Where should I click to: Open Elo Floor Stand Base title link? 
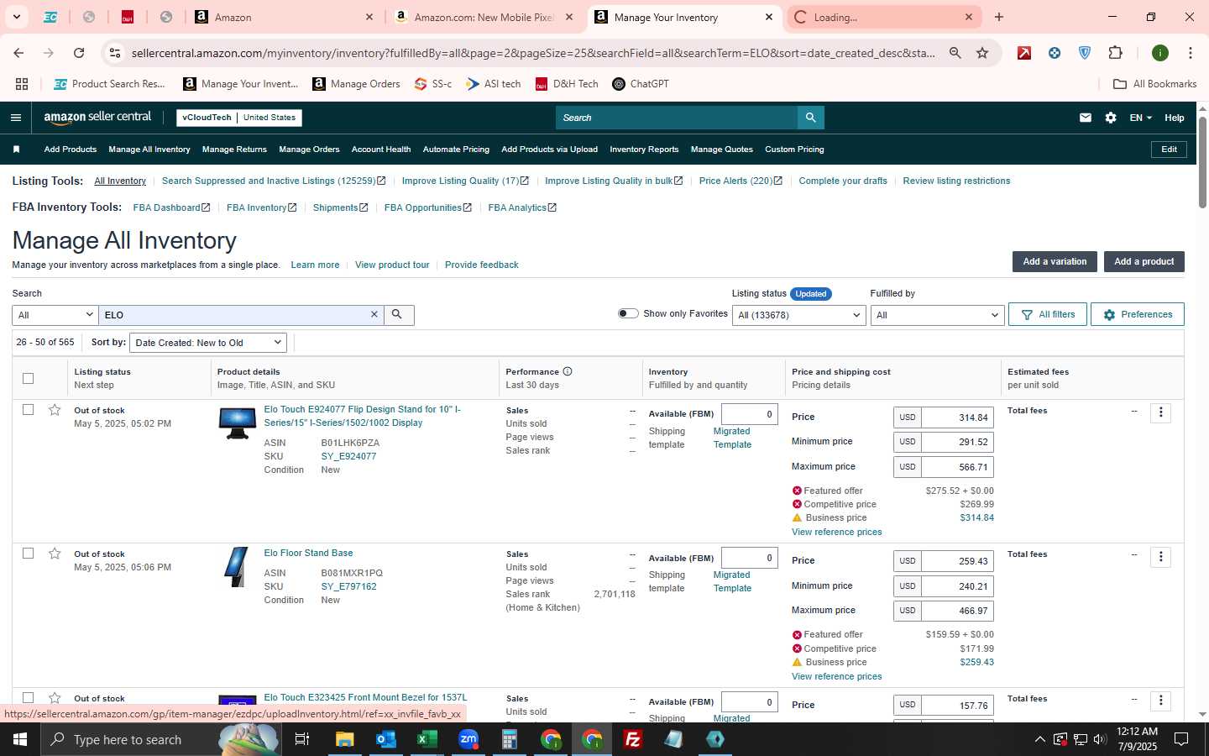(308, 553)
